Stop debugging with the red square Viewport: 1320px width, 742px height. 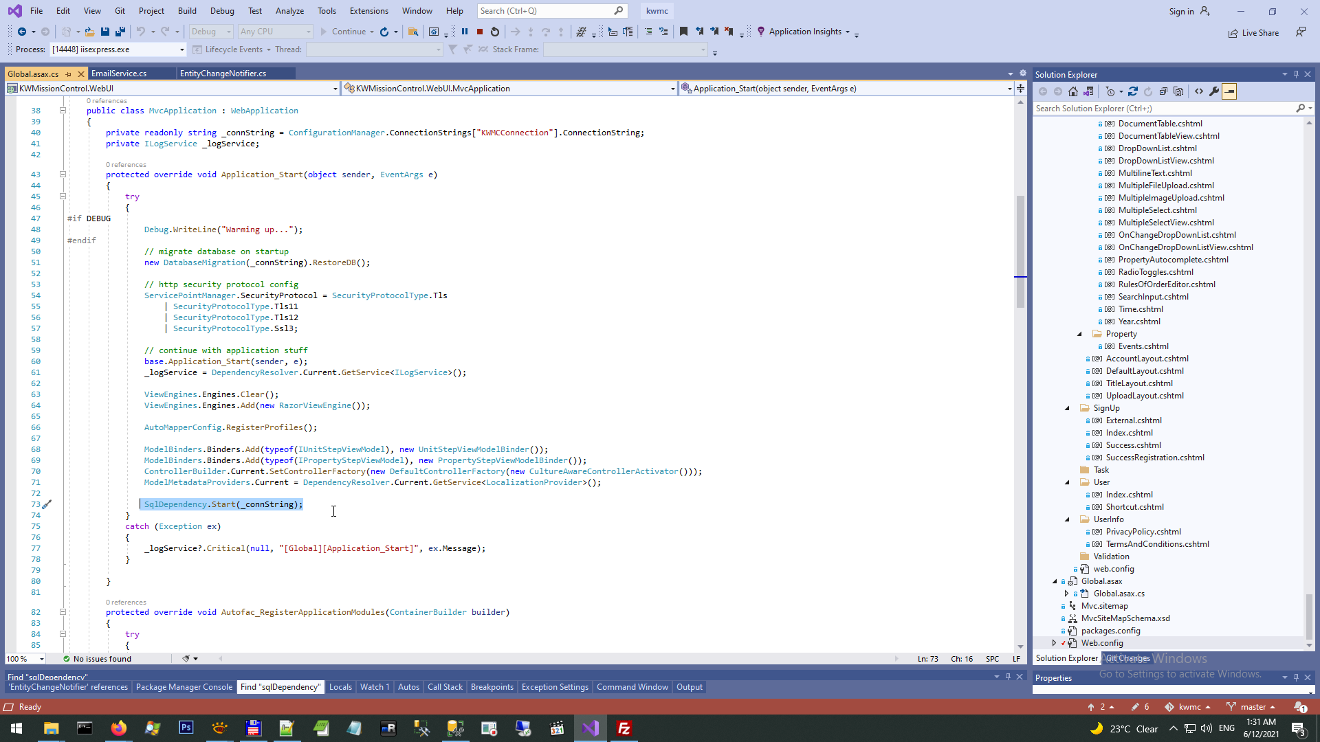click(480, 32)
